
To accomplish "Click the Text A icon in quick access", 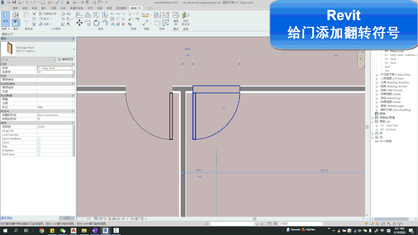I will tap(68, 3).
